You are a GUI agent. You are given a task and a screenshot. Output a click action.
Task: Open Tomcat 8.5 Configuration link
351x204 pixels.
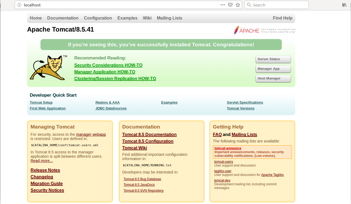click(x=148, y=141)
